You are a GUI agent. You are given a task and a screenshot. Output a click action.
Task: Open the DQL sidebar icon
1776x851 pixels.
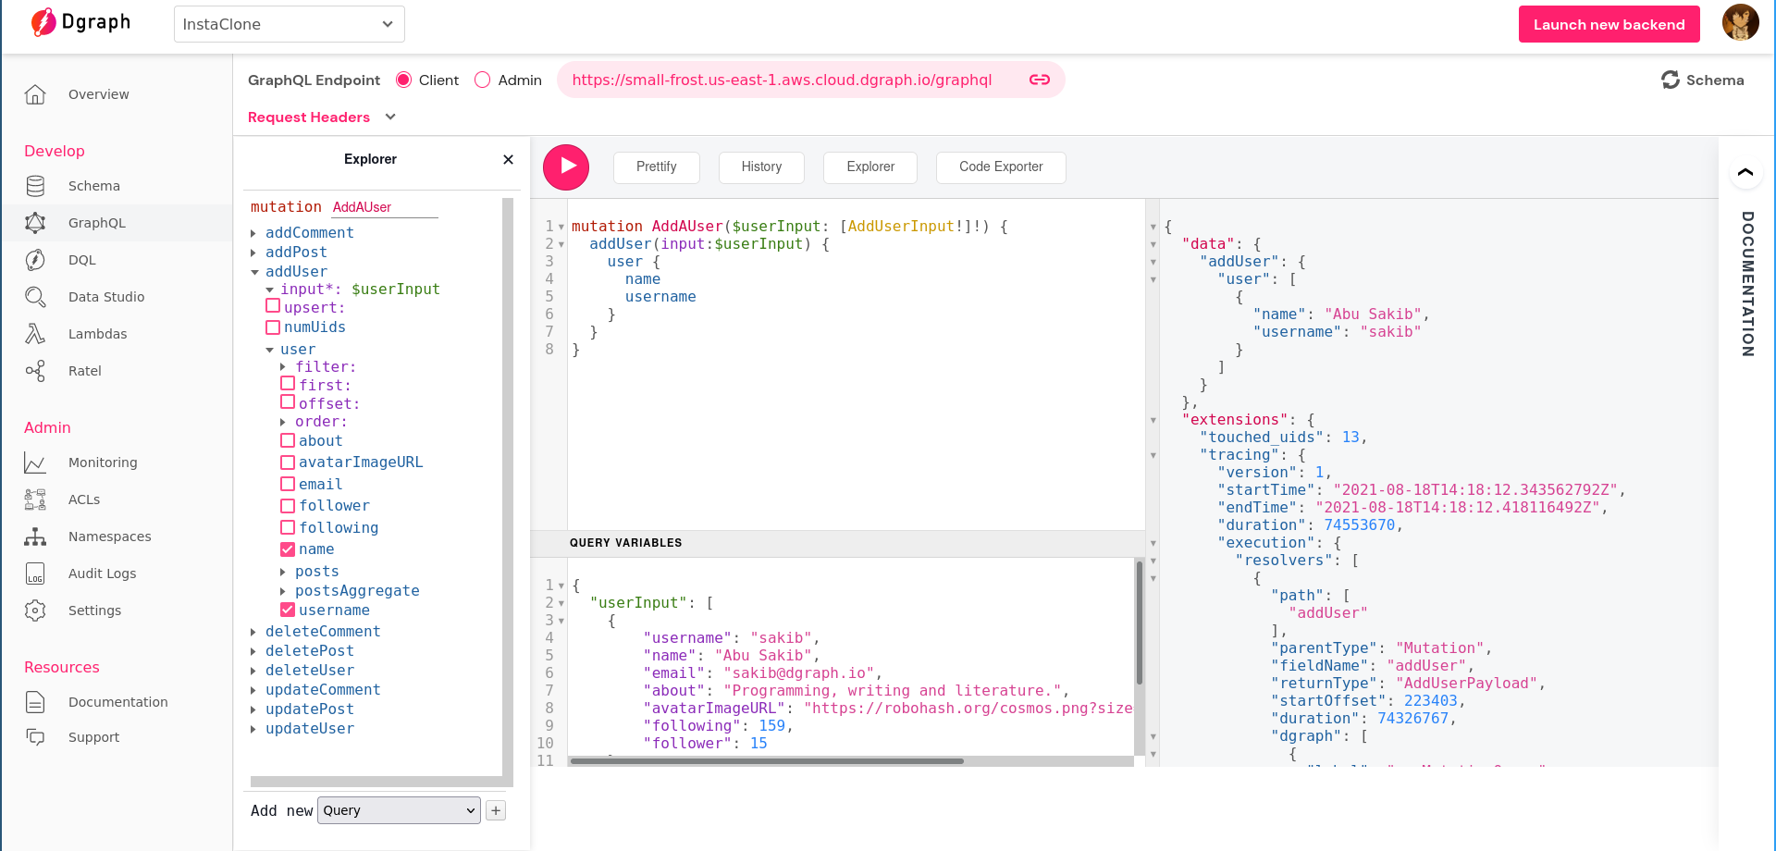point(35,260)
